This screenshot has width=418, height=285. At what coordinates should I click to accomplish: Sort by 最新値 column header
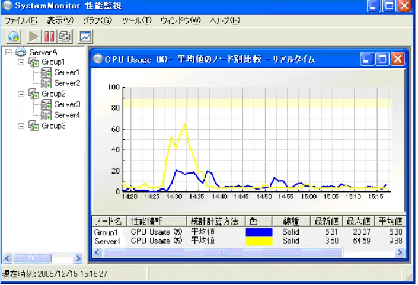click(x=327, y=221)
